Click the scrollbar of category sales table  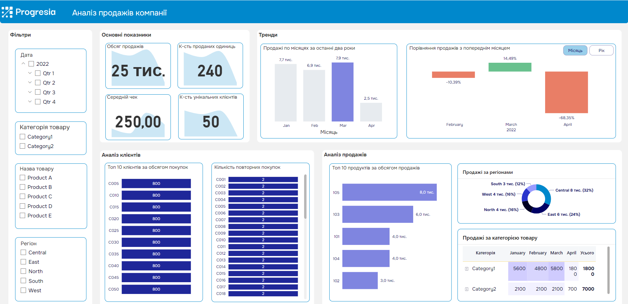pyautogui.click(x=609, y=270)
